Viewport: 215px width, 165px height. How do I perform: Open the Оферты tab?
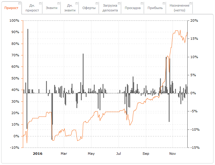[x=89, y=8]
